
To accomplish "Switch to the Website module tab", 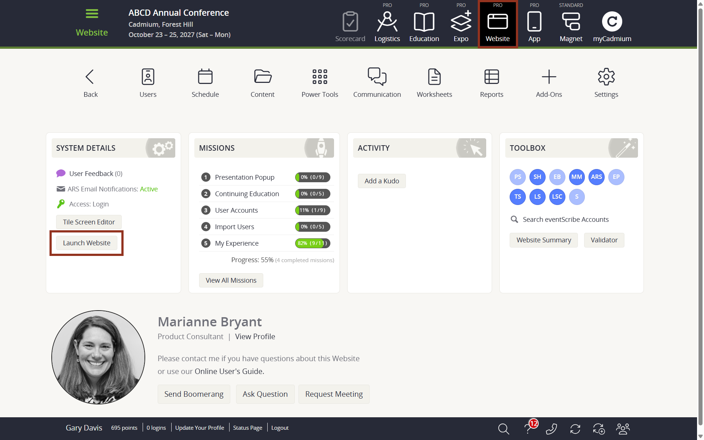I will tap(498, 24).
